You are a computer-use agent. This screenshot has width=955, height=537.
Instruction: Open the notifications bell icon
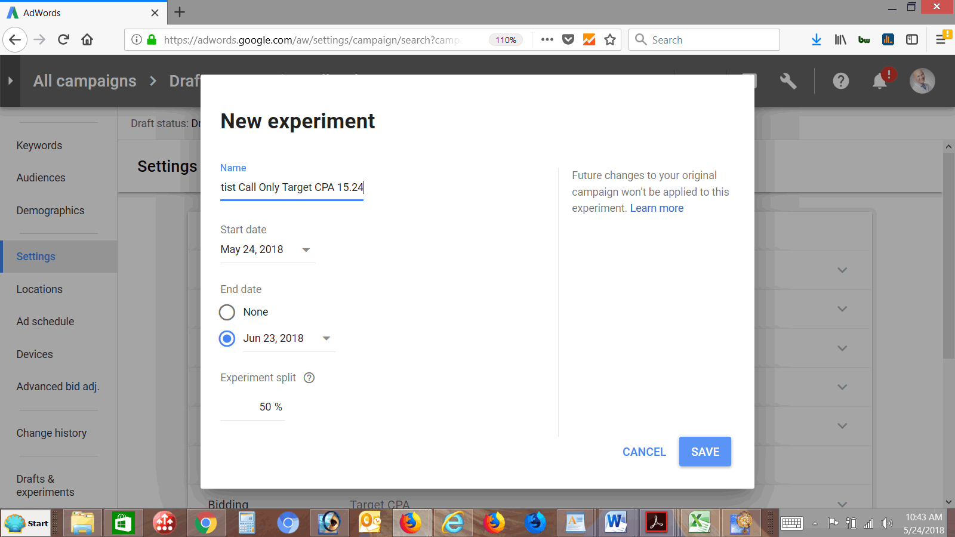tap(880, 81)
